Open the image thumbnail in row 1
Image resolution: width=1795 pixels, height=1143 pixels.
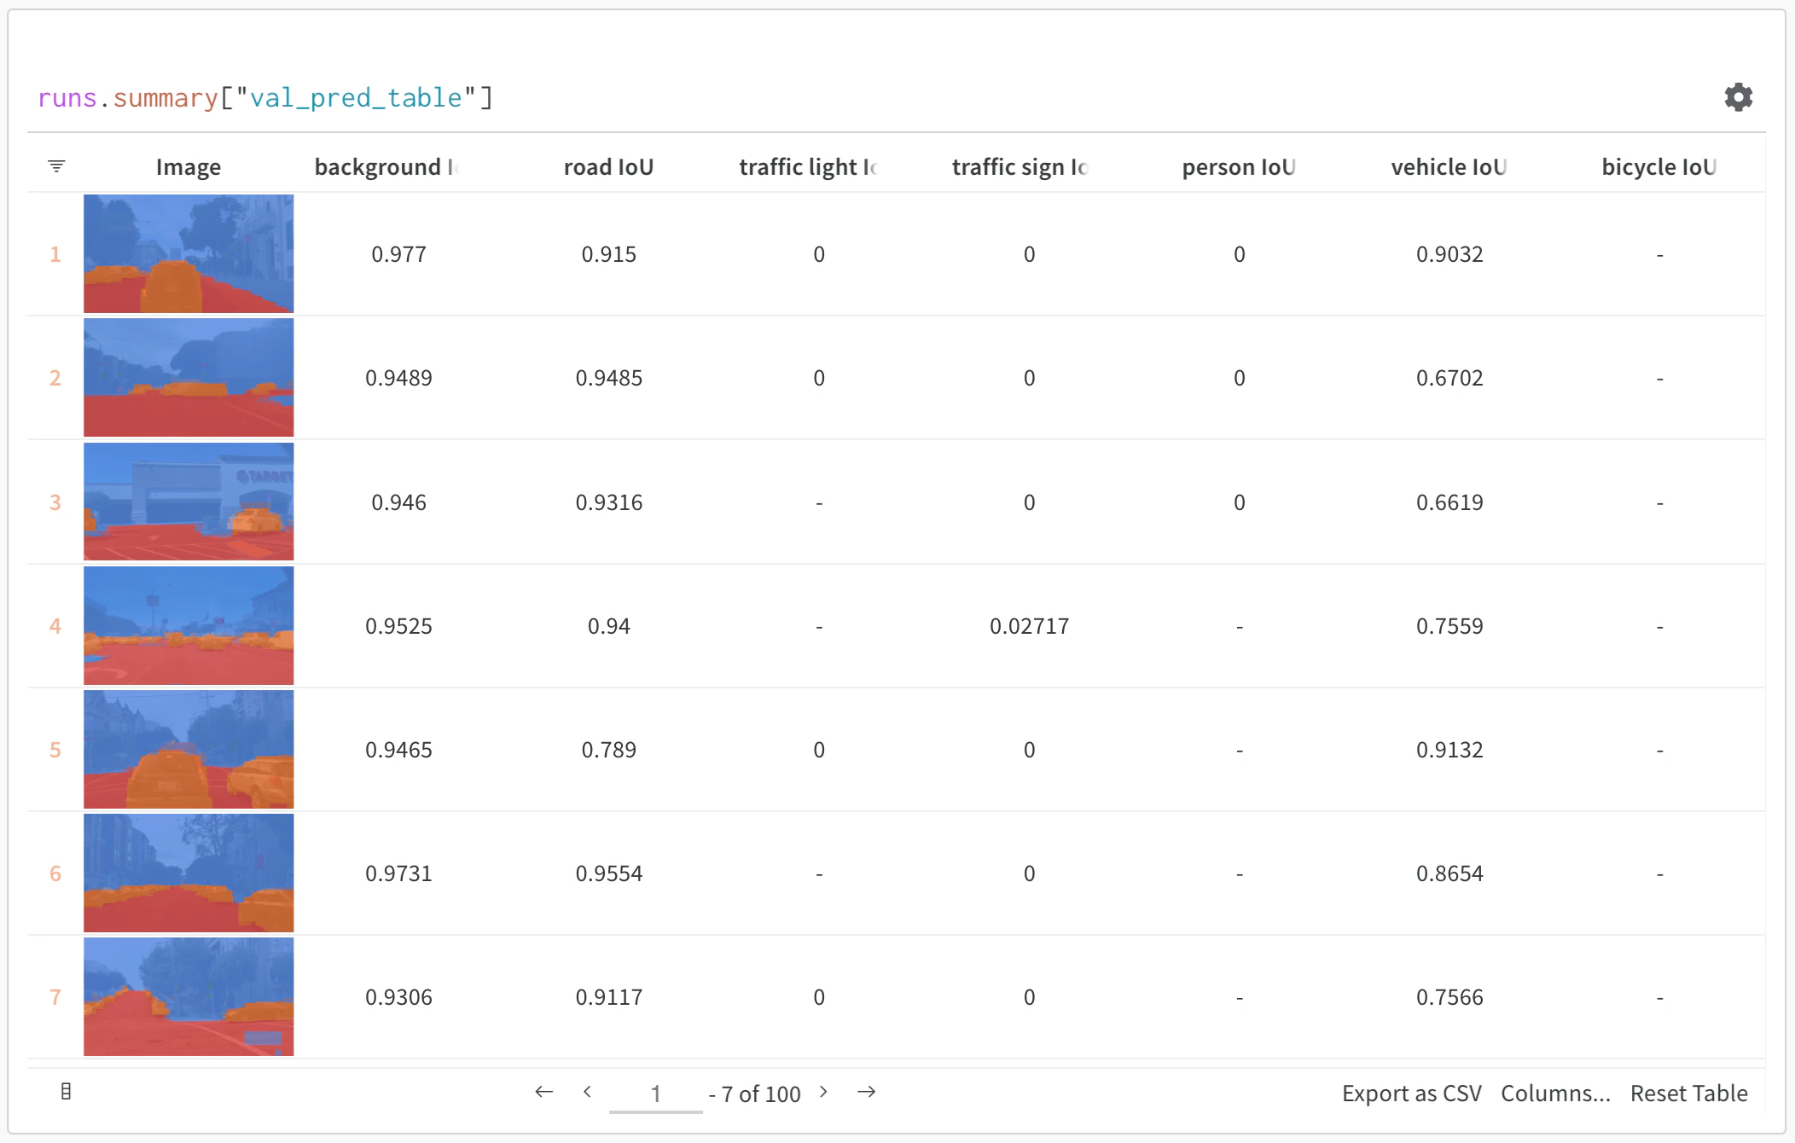tap(189, 253)
